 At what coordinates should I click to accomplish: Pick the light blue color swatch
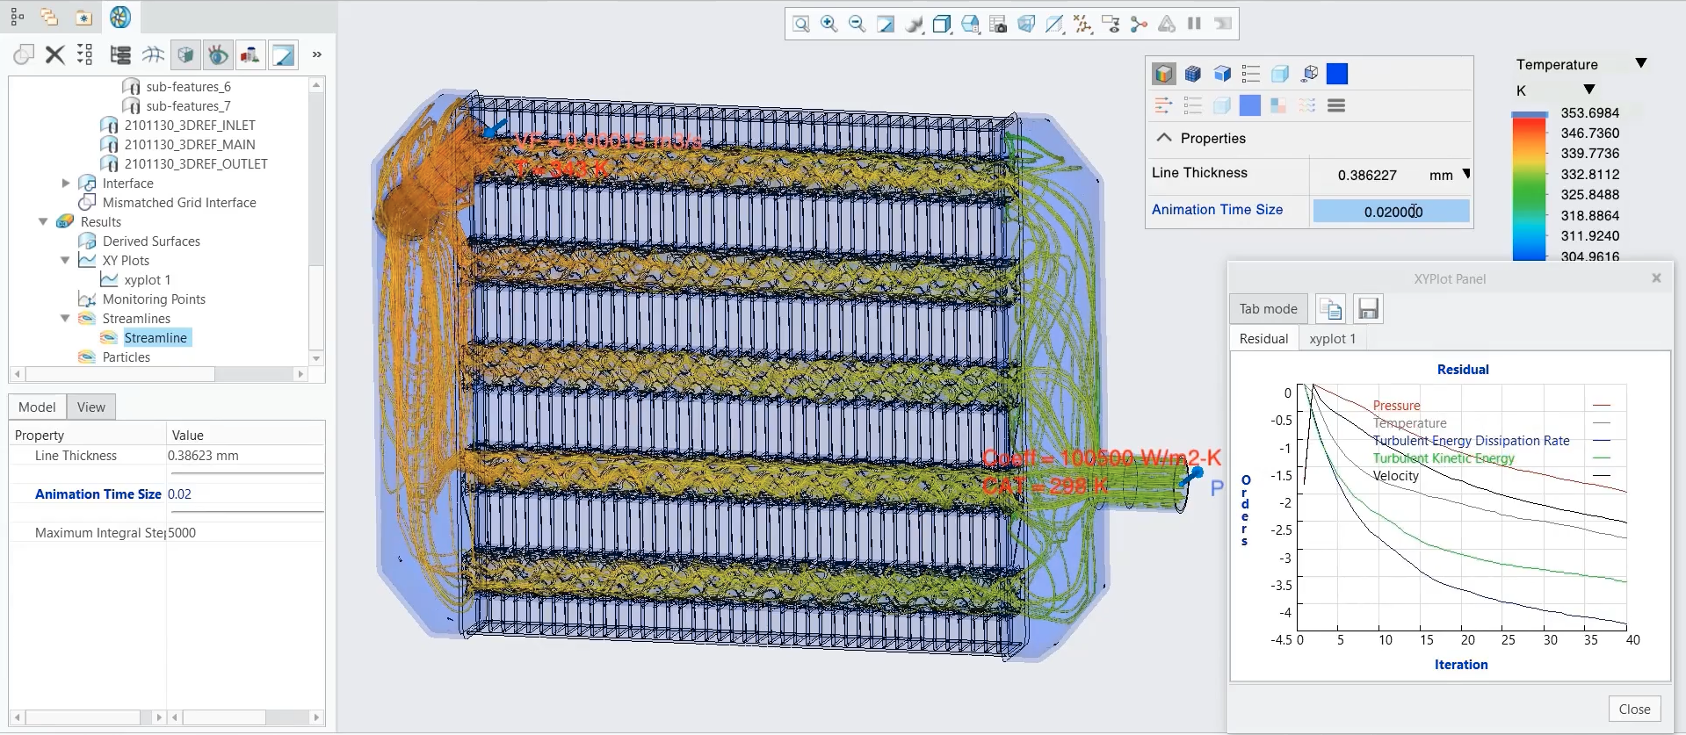pyautogui.click(x=1249, y=105)
